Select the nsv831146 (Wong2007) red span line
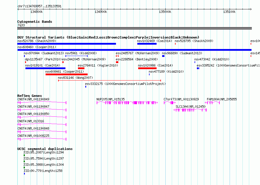260x185 pixels. (110, 81)
